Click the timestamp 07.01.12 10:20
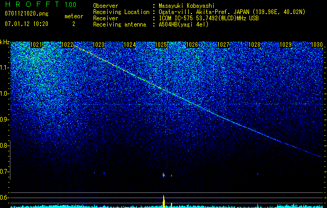327x208 pixels. (x=27, y=24)
